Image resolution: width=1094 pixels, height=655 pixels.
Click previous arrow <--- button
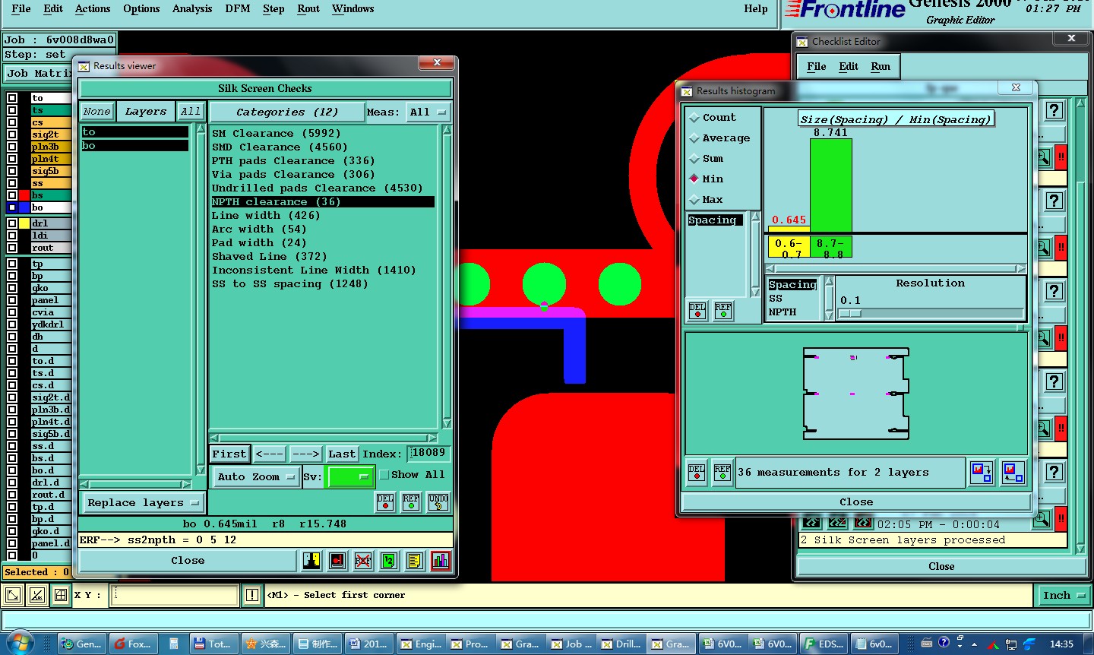[x=270, y=454]
